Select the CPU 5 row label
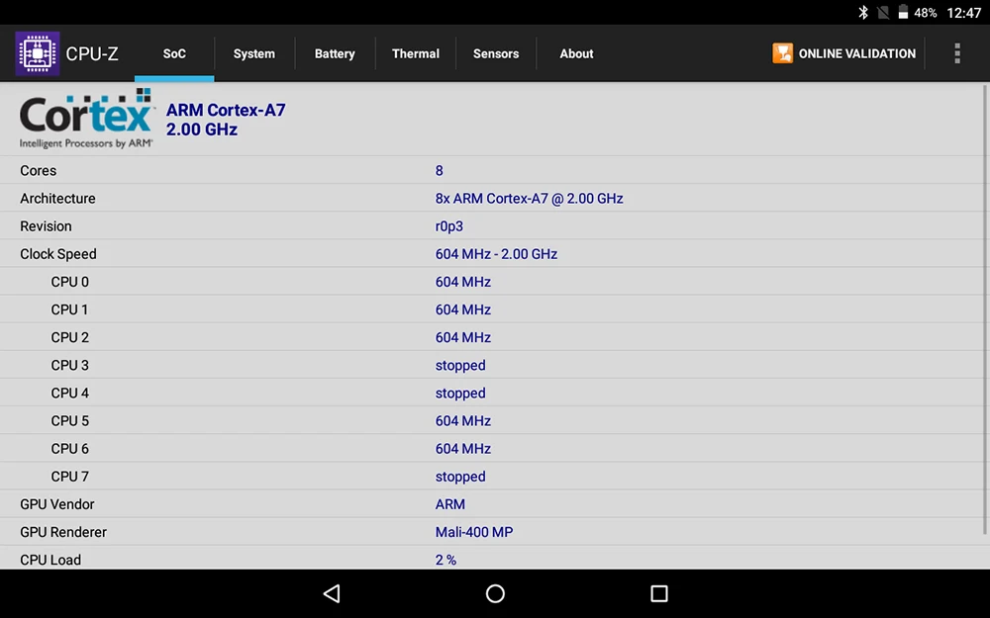 click(x=69, y=420)
